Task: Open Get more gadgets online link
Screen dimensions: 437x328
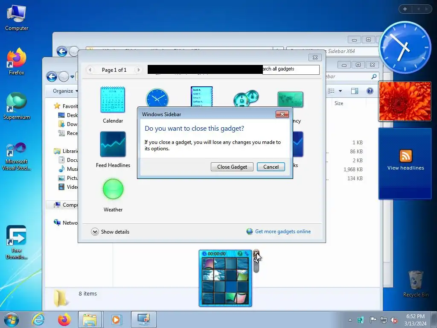Action: click(x=283, y=231)
